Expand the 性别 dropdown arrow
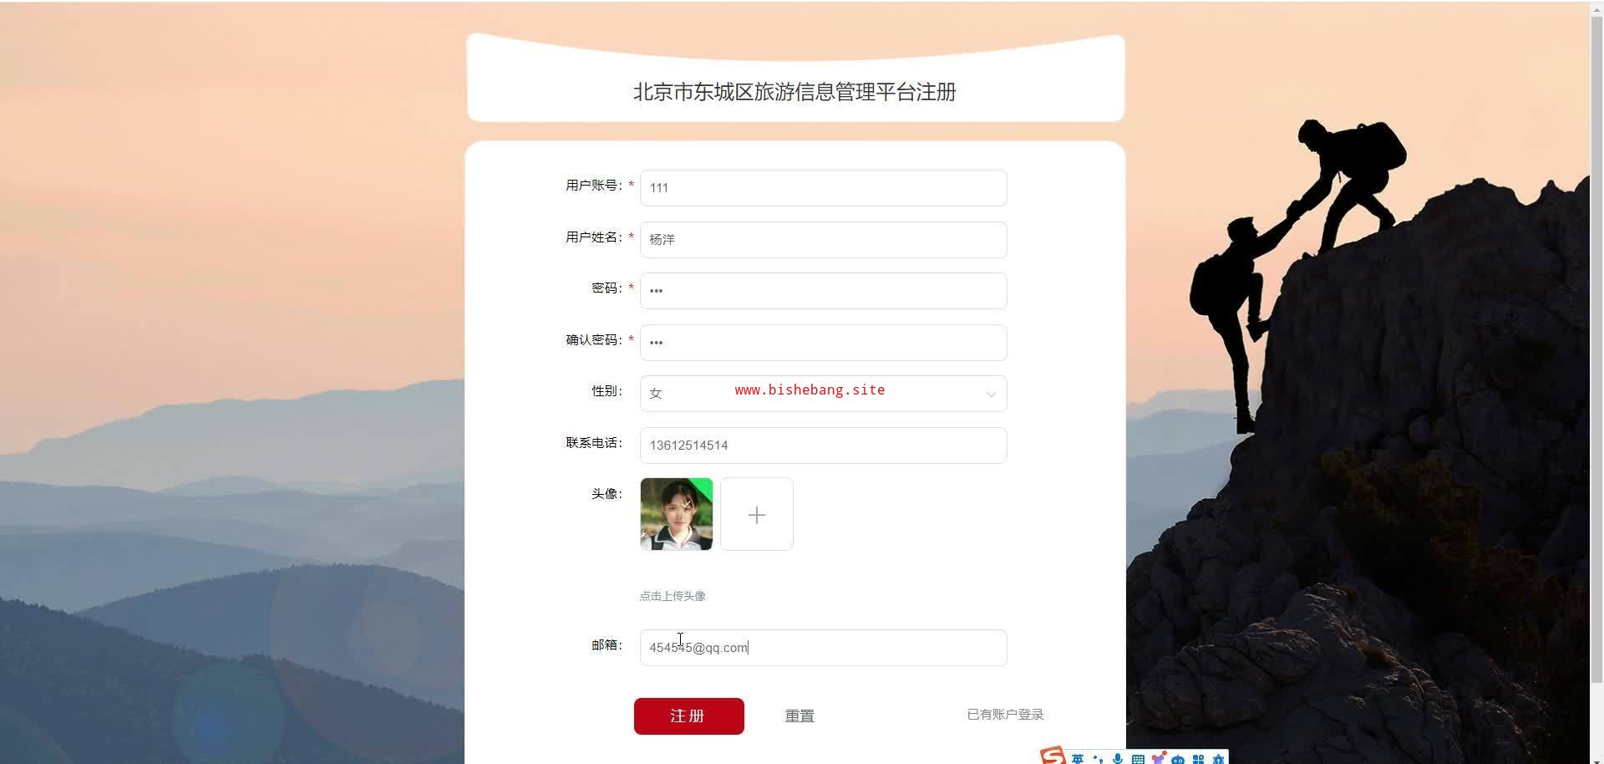Viewport: 1604px width, 764px height. point(991,395)
